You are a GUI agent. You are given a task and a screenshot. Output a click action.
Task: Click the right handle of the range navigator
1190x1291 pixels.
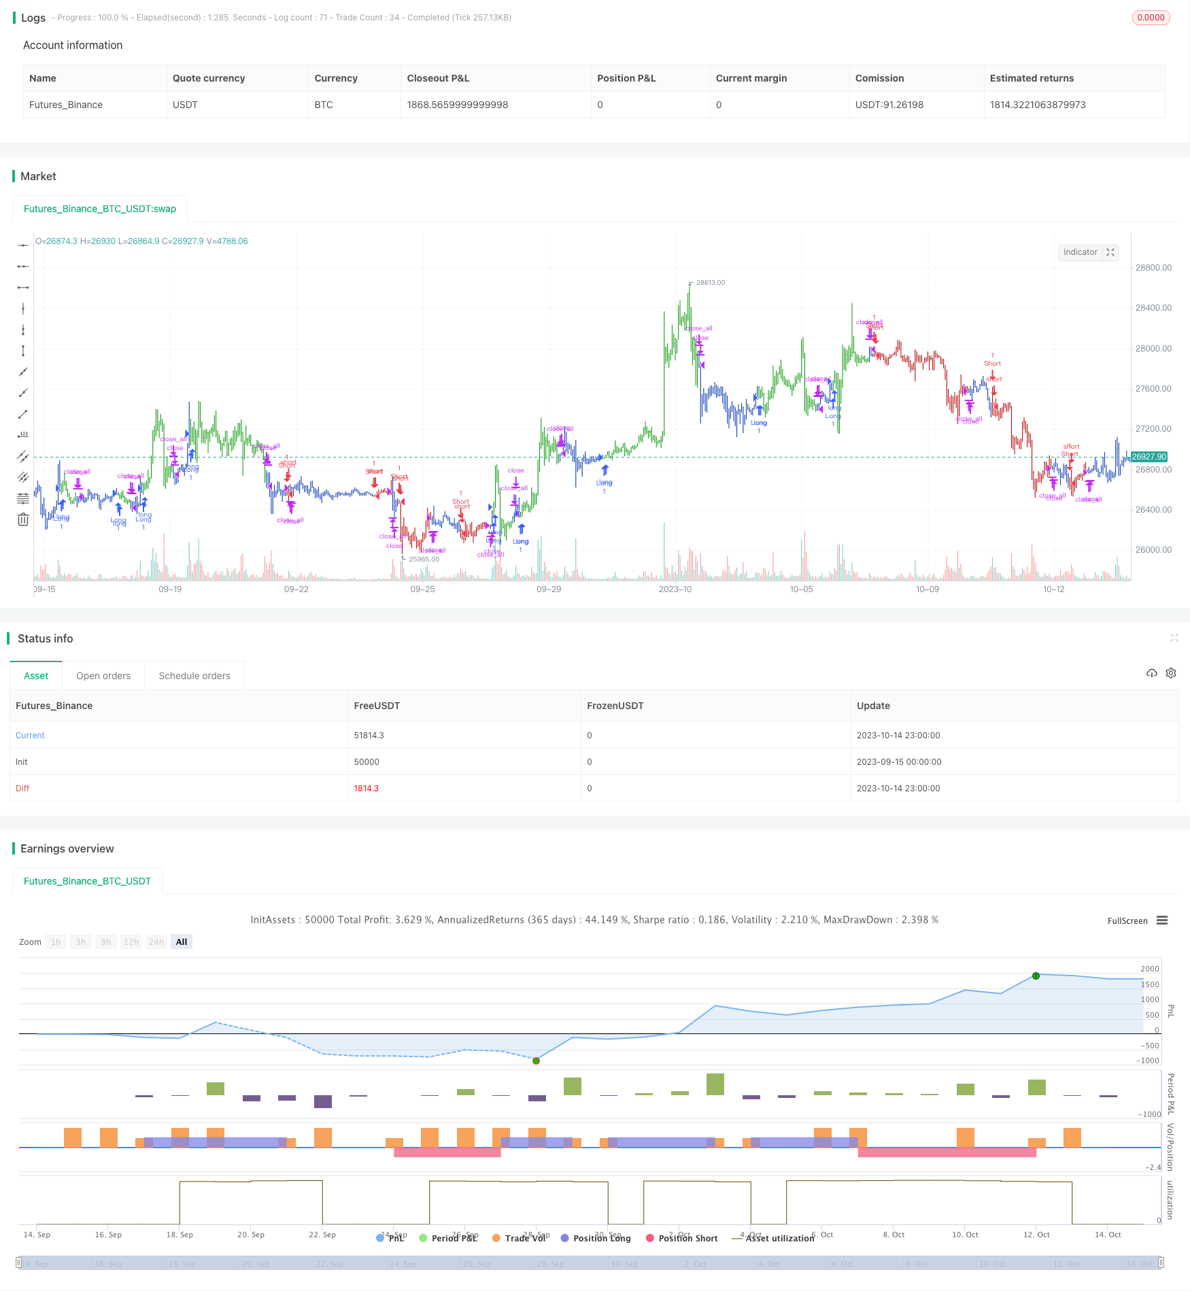[1161, 1262]
